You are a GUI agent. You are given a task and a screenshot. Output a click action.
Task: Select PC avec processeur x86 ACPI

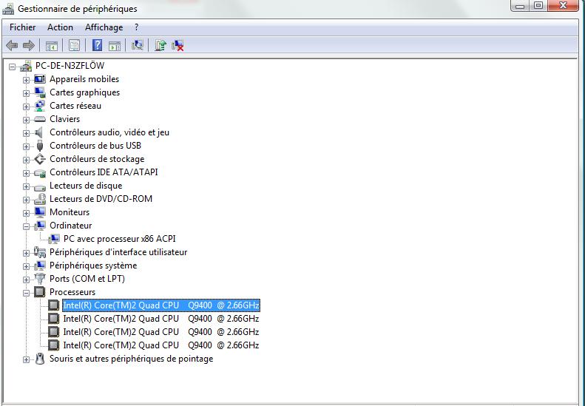(119, 239)
